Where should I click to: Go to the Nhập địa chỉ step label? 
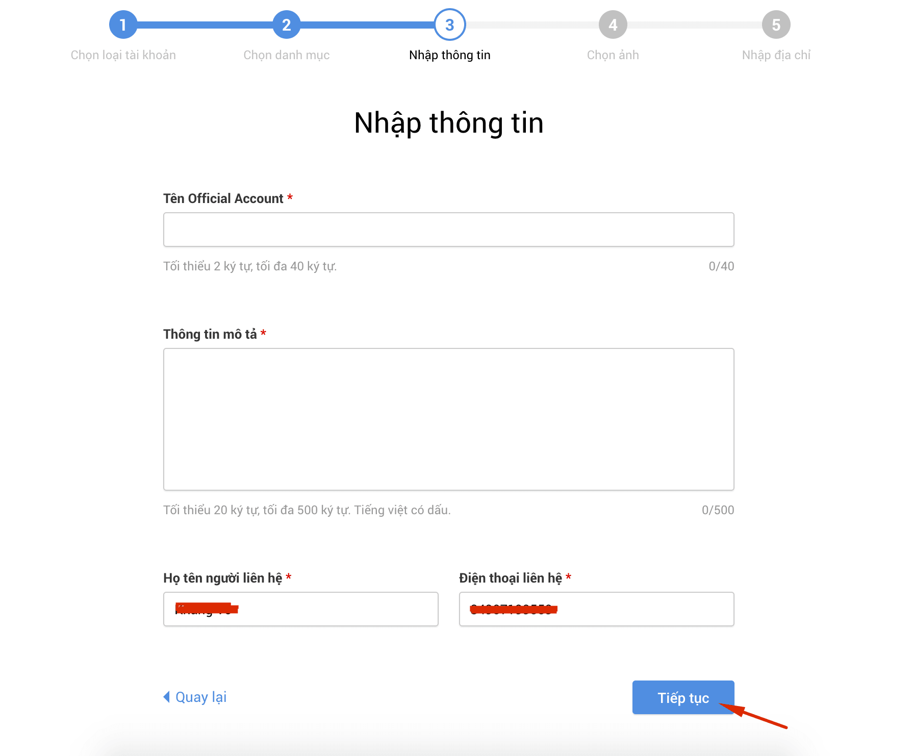pos(776,55)
